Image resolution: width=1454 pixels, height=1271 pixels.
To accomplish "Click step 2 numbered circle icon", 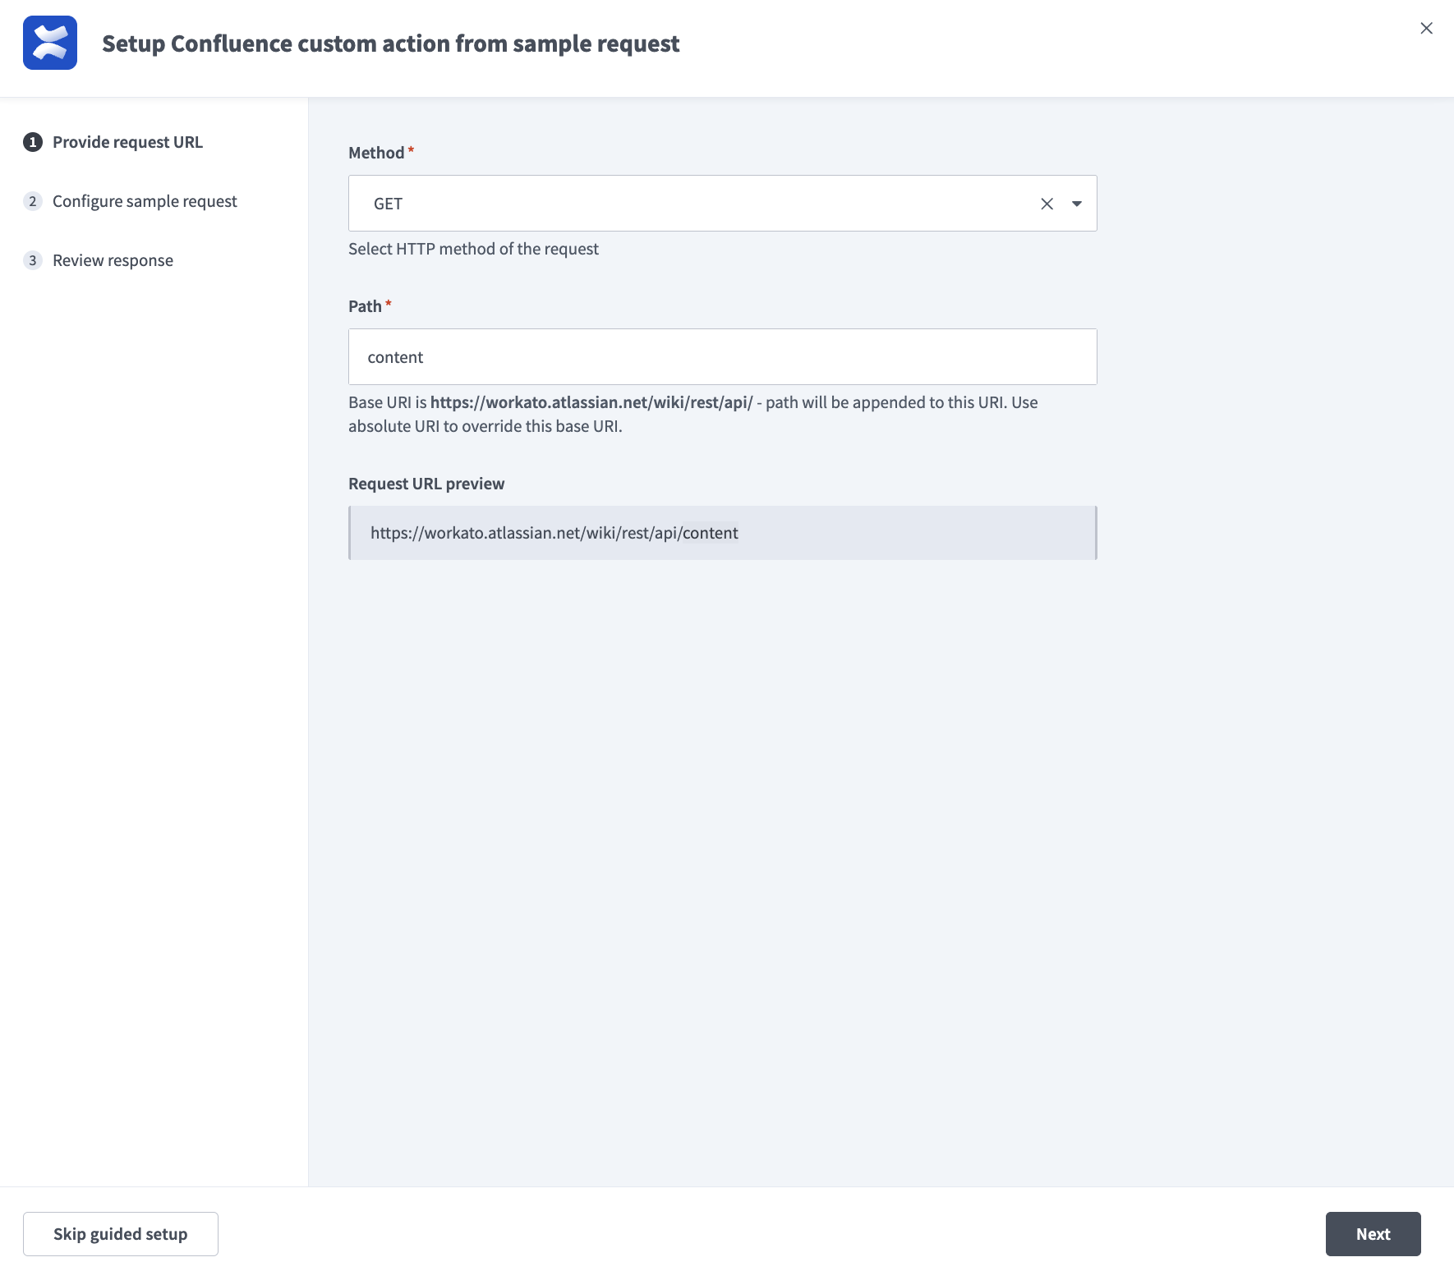I will (x=32, y=200).
